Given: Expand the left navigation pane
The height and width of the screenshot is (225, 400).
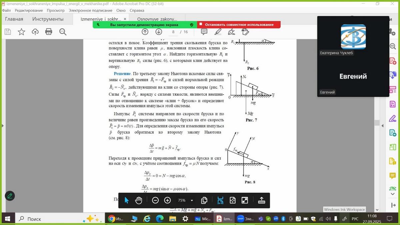Looking at the screenshot, I should (2, 126).
